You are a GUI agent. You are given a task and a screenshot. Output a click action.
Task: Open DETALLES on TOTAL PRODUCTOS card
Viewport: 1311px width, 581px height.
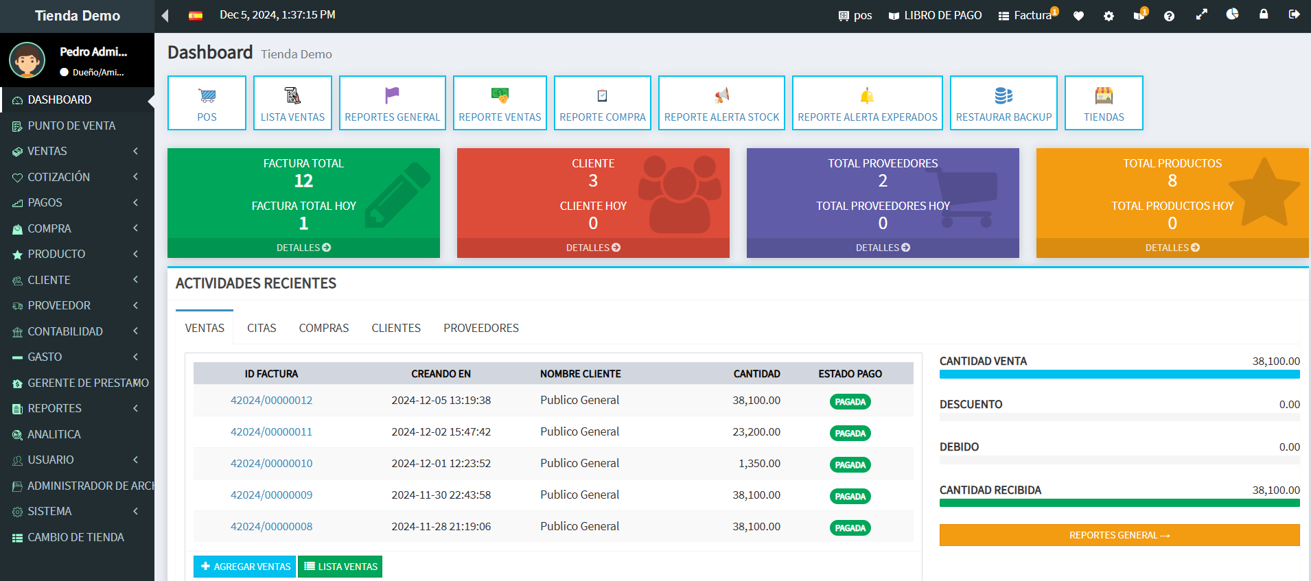(x=1172, y=248)
